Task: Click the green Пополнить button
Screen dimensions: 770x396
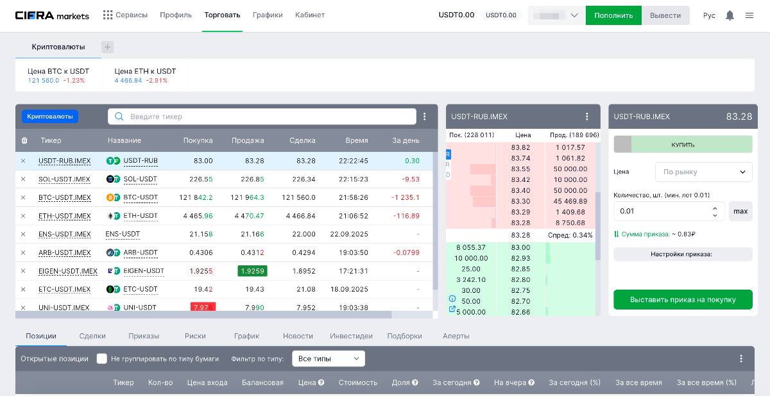Action: (613, 15)
